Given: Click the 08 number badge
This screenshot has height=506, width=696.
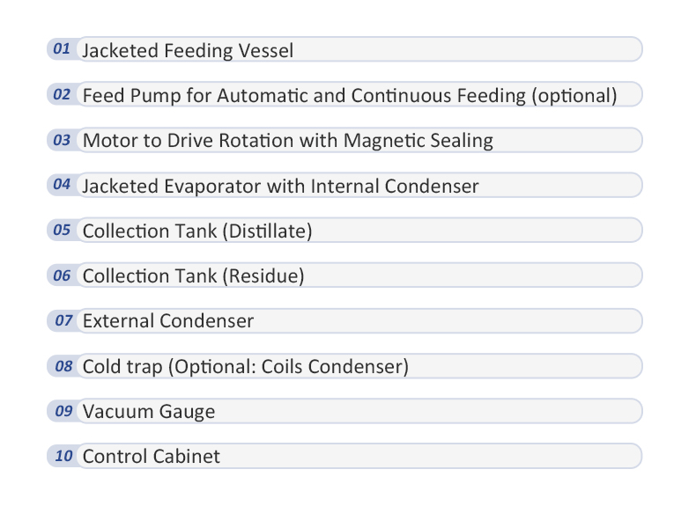Looking at the screenshot, I should pyautogui.click(x=62, y=366).
